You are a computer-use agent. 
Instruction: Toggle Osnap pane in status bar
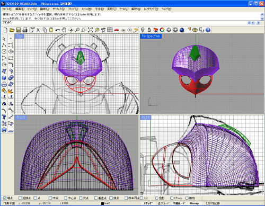click(x=194, y=203)
